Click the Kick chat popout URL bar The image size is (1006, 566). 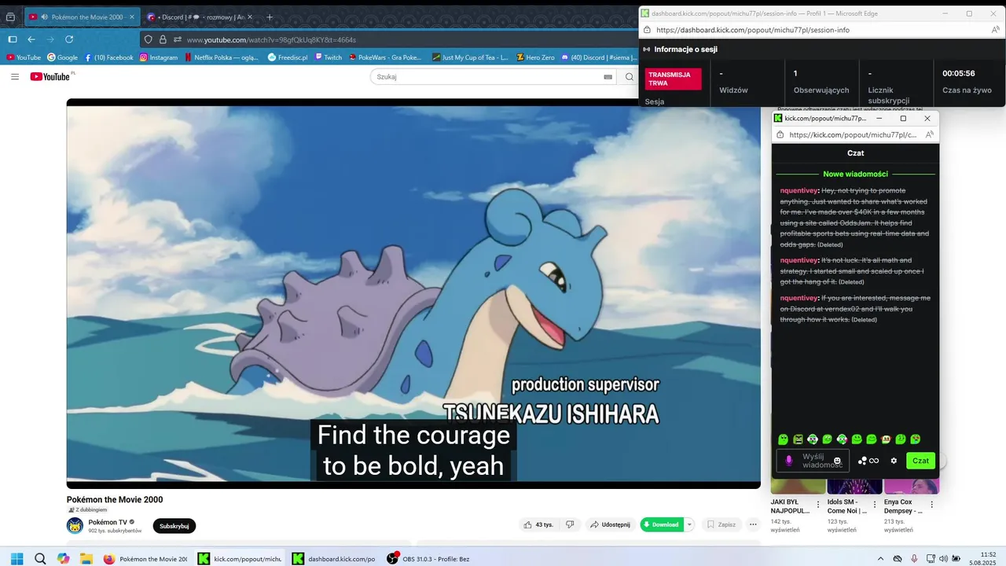pos(853,134)
